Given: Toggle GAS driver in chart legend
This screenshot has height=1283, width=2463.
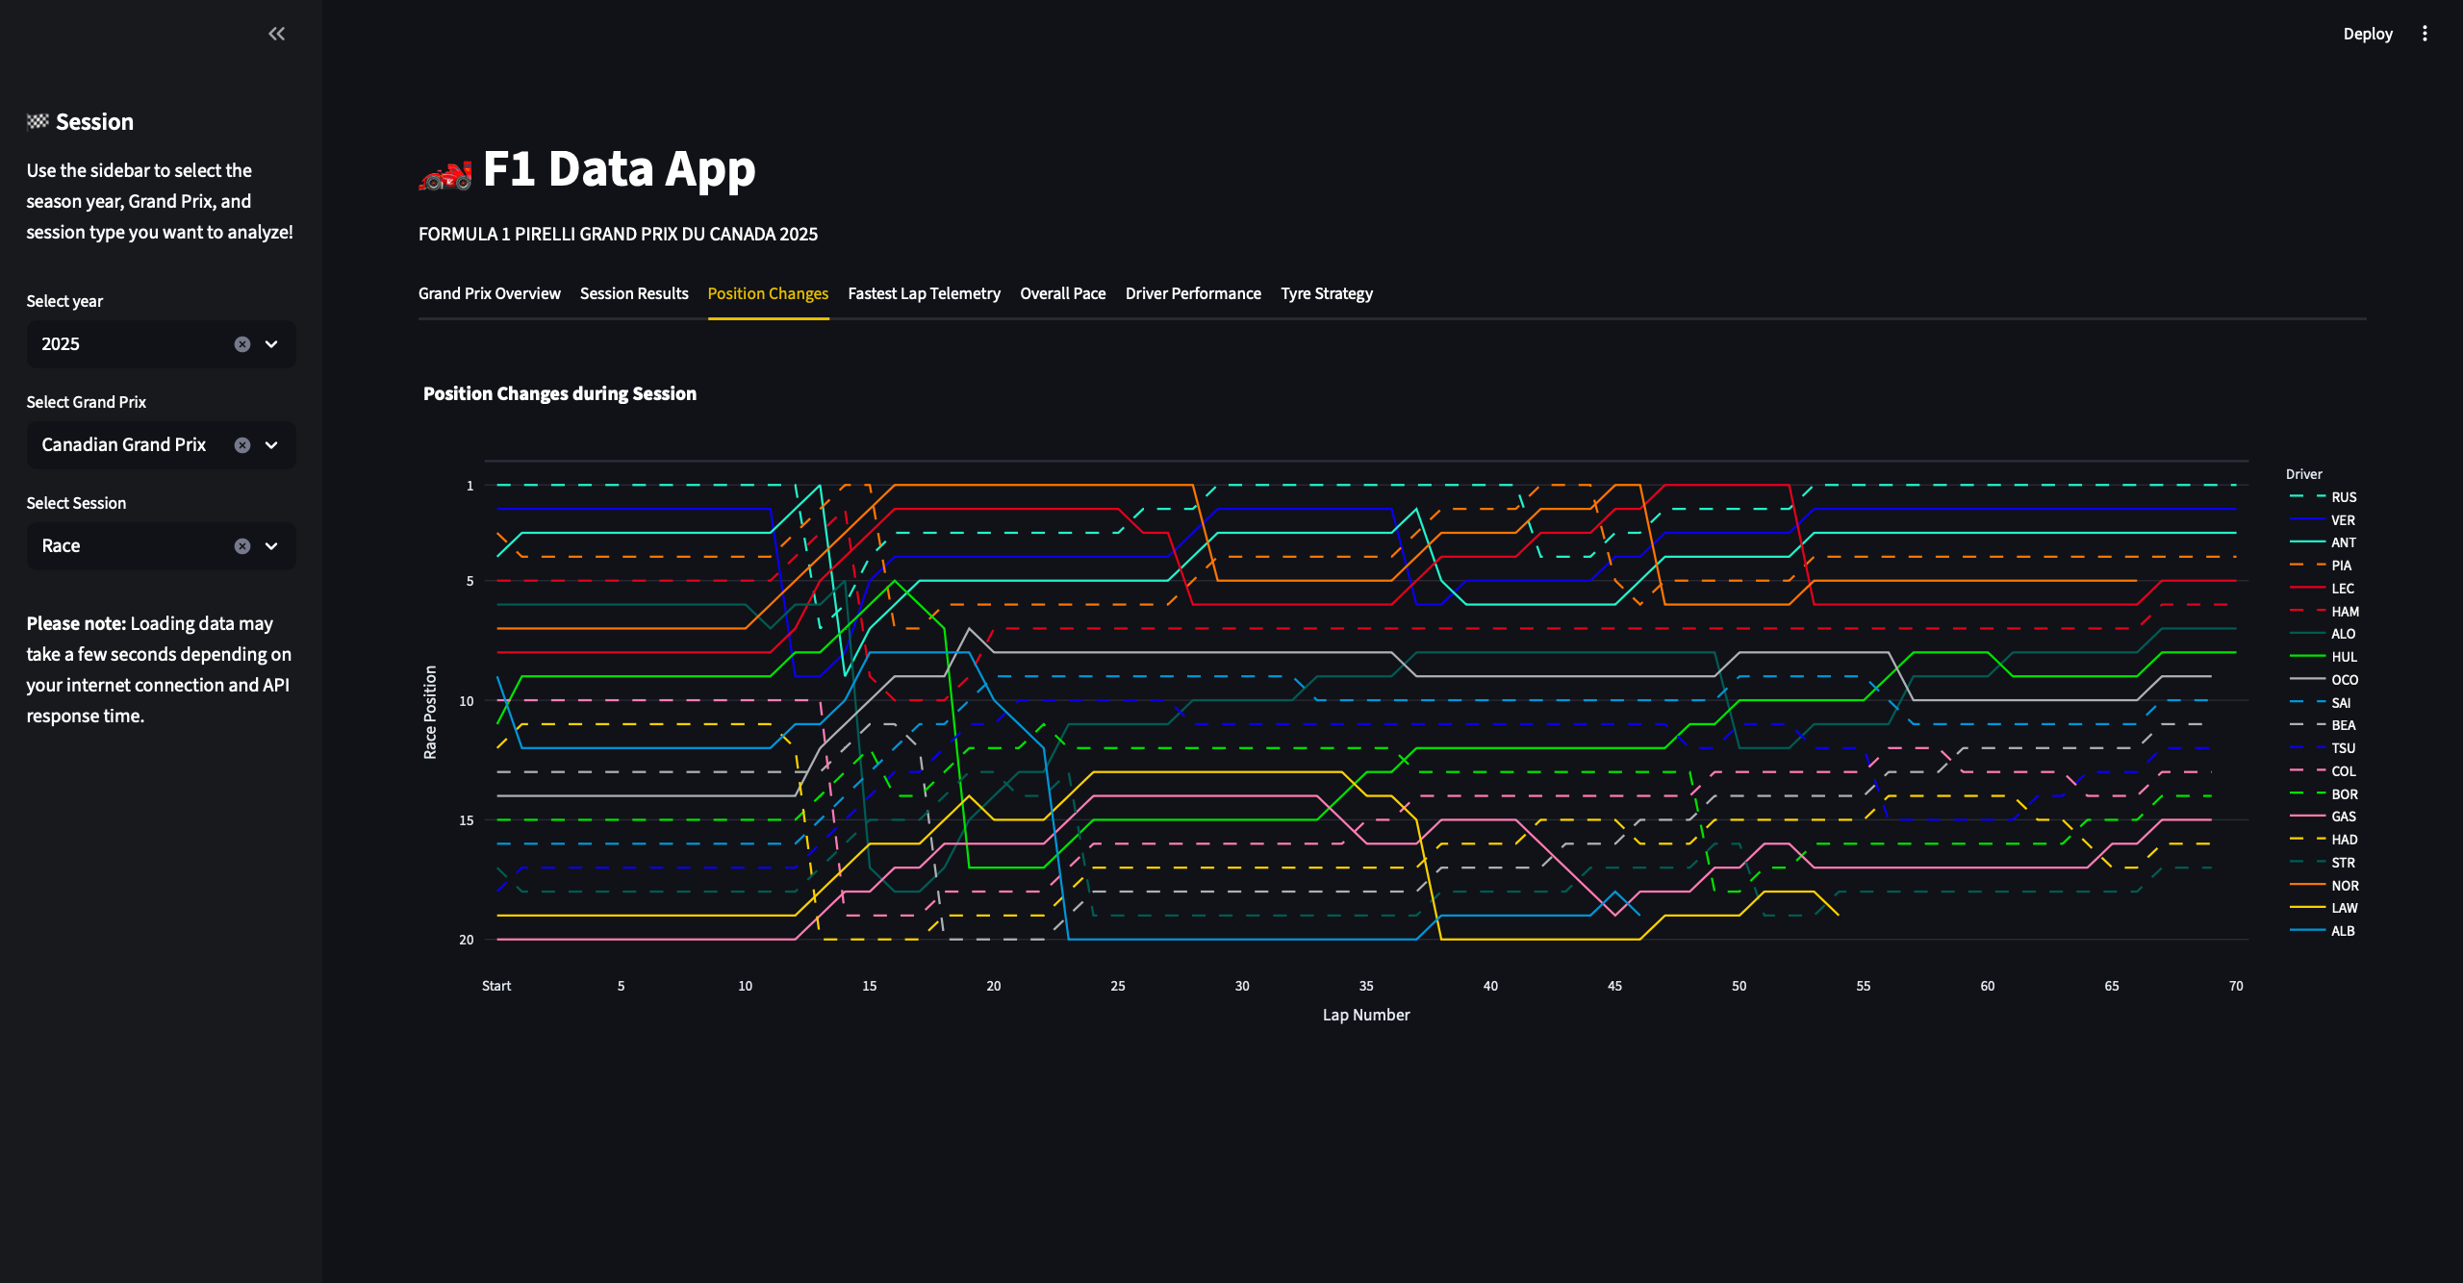Looking at the screenshot, I should (x=2323, y=817).
